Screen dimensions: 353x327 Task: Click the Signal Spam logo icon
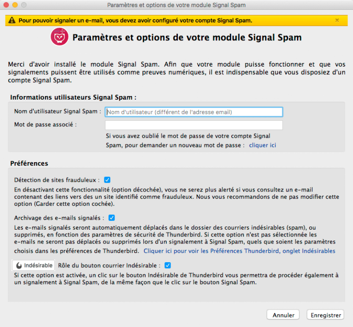pos(59,37)
